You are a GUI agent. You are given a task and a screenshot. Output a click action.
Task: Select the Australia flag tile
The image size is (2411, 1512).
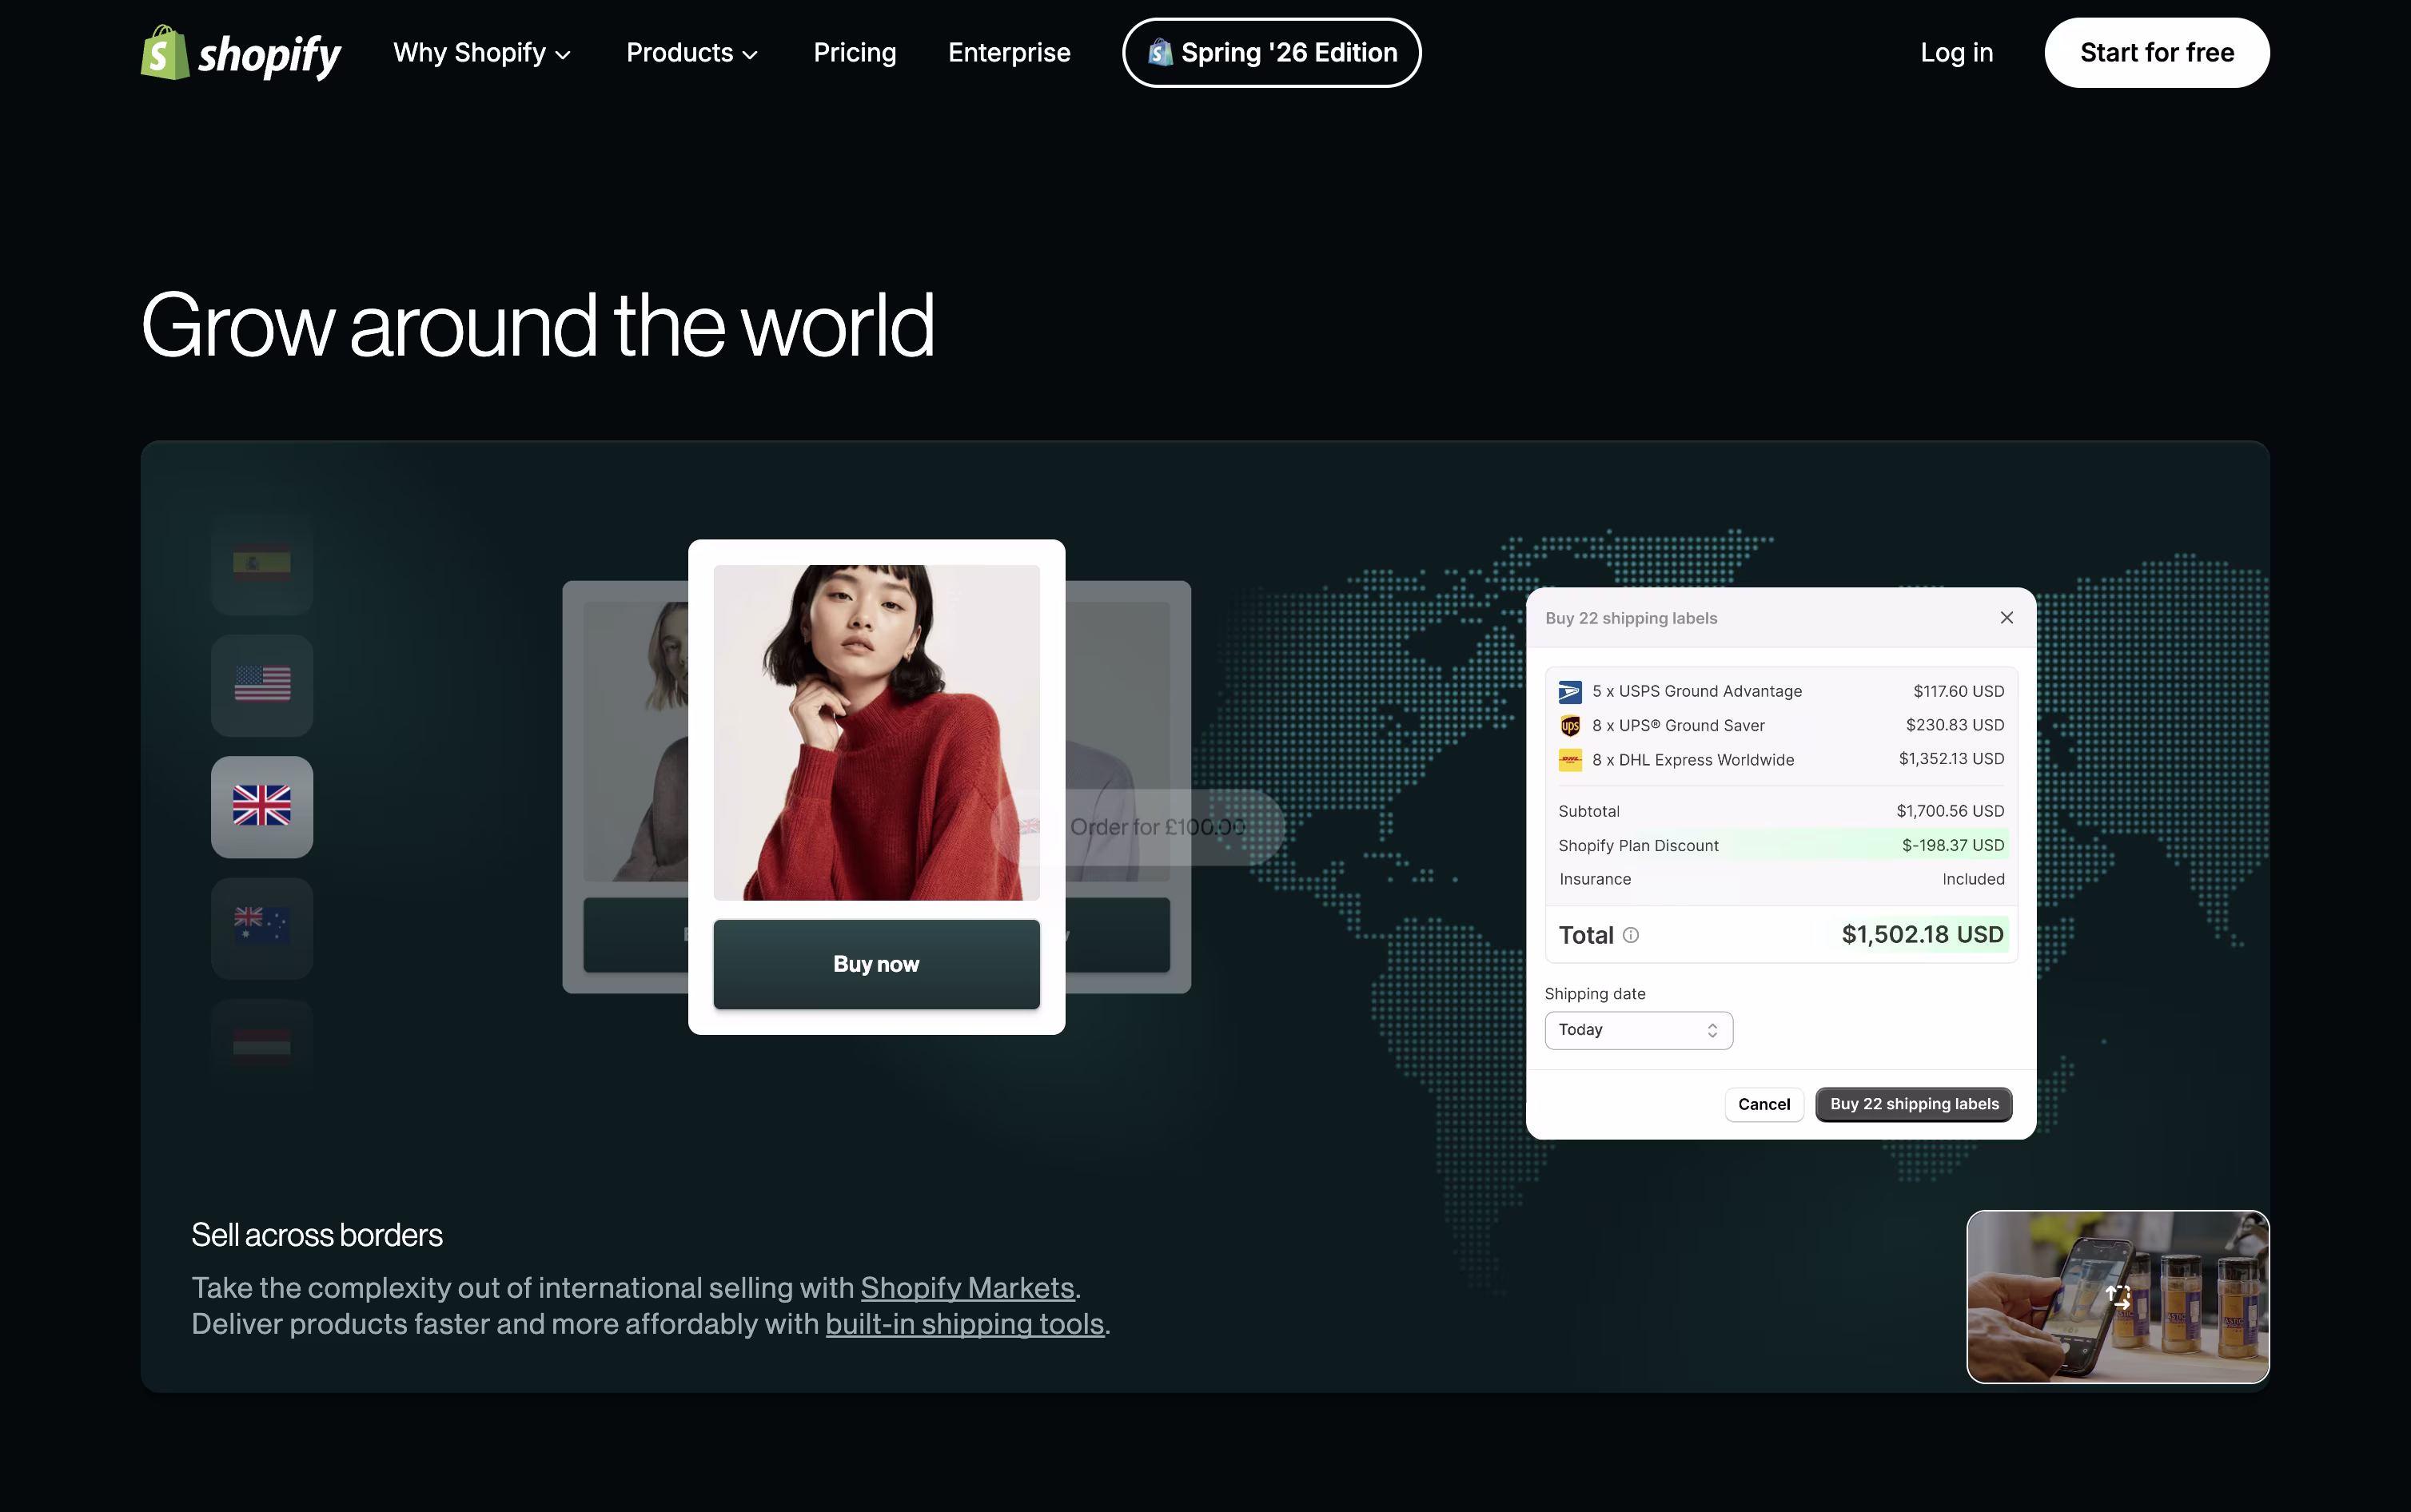coord(262,927)
